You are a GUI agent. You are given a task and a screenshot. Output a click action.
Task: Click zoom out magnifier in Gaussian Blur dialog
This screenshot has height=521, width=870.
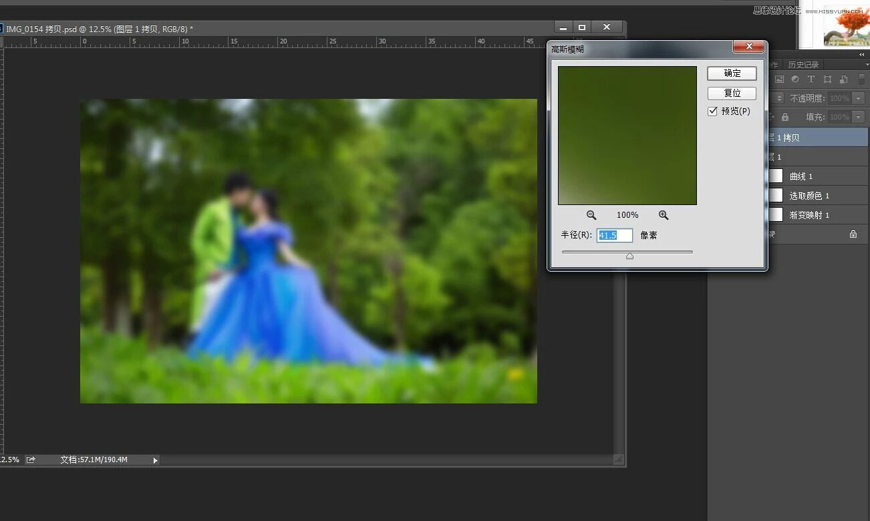pyautogui.click(x=591, y=215)
